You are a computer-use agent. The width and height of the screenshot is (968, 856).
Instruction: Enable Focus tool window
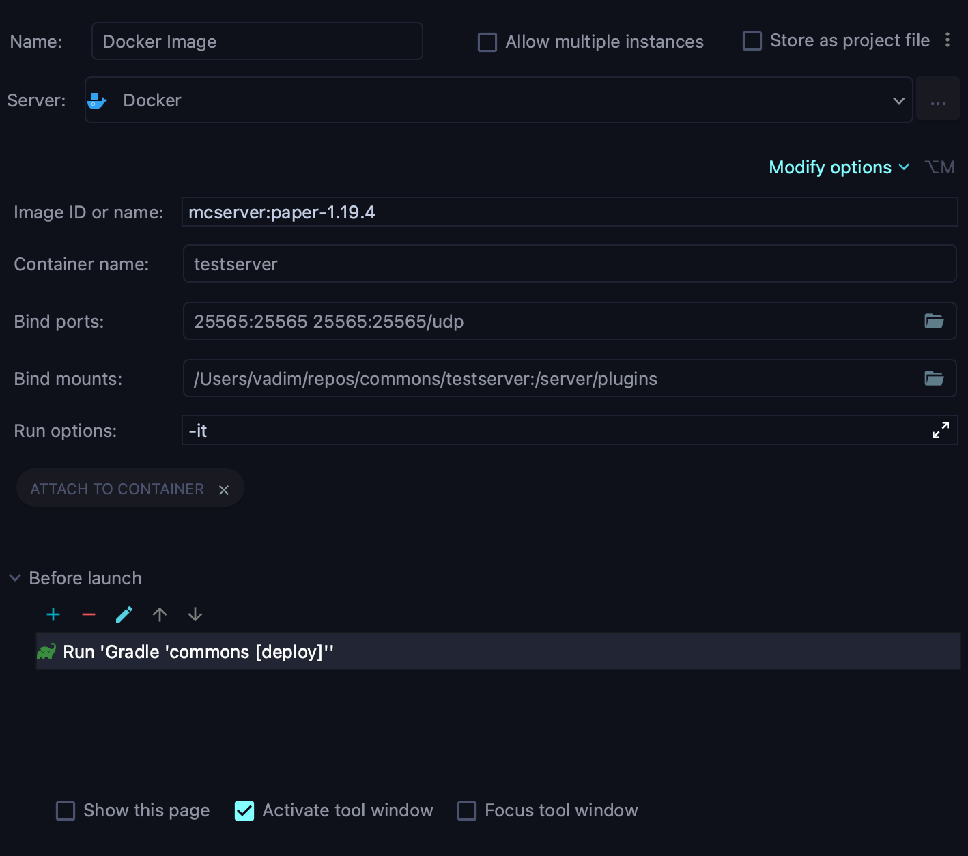[467, 811]
